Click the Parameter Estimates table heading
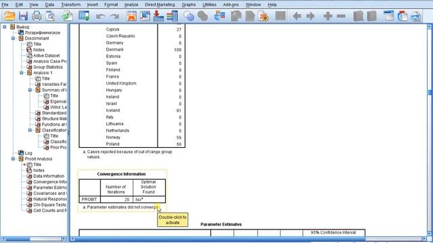Viewport: 433px width, 243px height. tap(221, 225)
